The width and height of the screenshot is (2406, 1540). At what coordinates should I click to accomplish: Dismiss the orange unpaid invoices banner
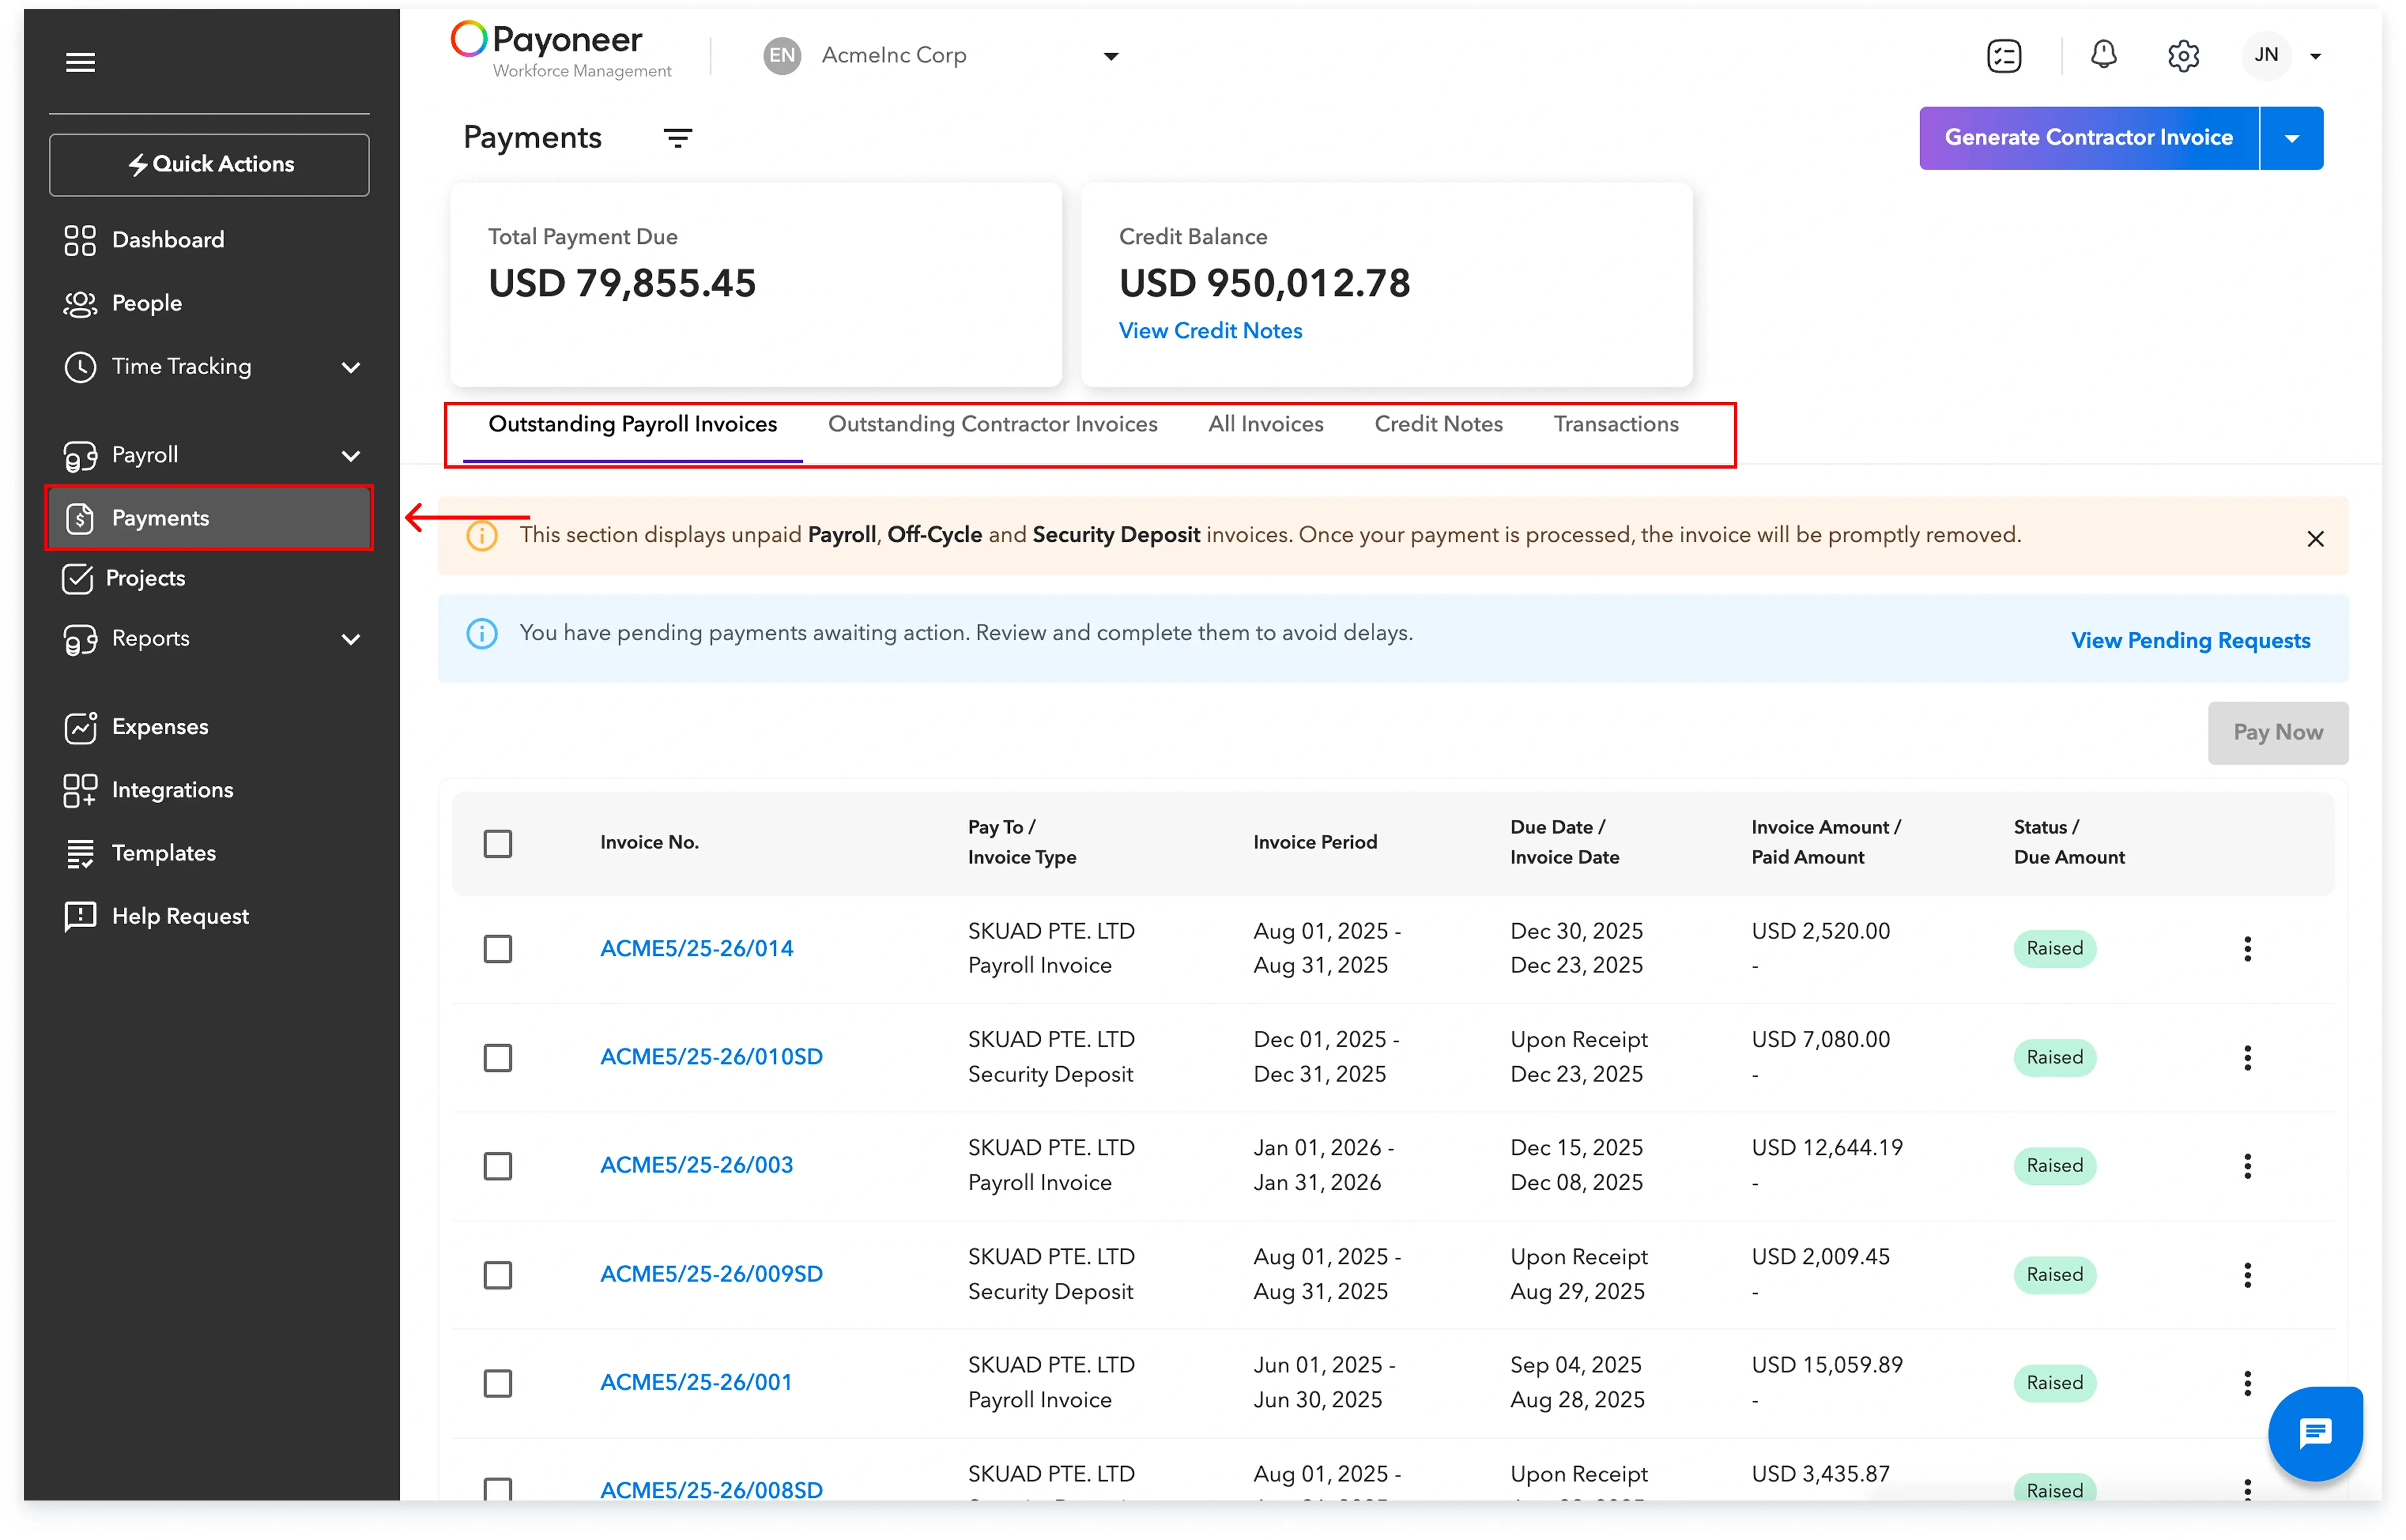[x=2315, y=538]
